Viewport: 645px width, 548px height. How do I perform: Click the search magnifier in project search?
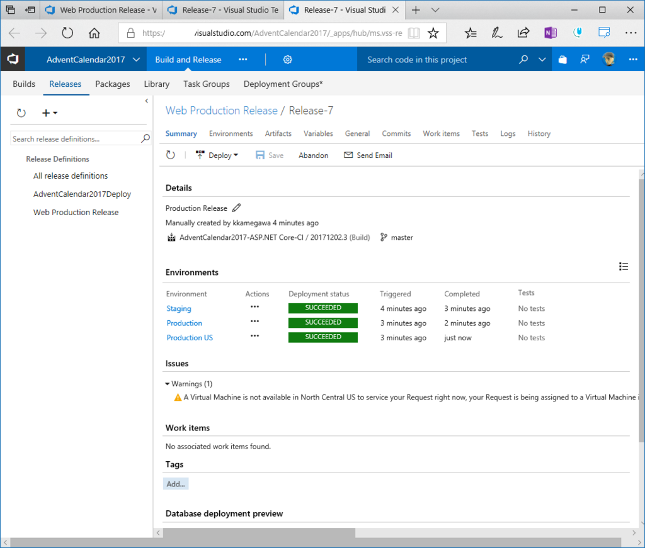523,60
